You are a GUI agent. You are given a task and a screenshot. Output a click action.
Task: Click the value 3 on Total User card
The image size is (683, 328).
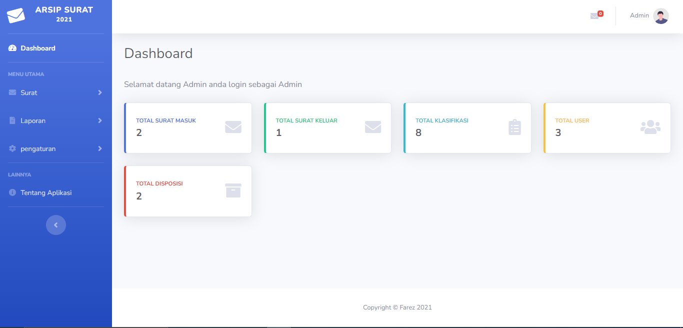pos(558,132)
